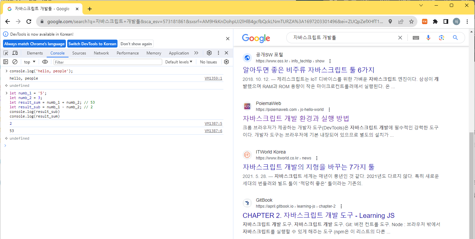Open options for the PoiemaWeb result
This screenshot has width=475, height=239.
[x=329, y=110]
